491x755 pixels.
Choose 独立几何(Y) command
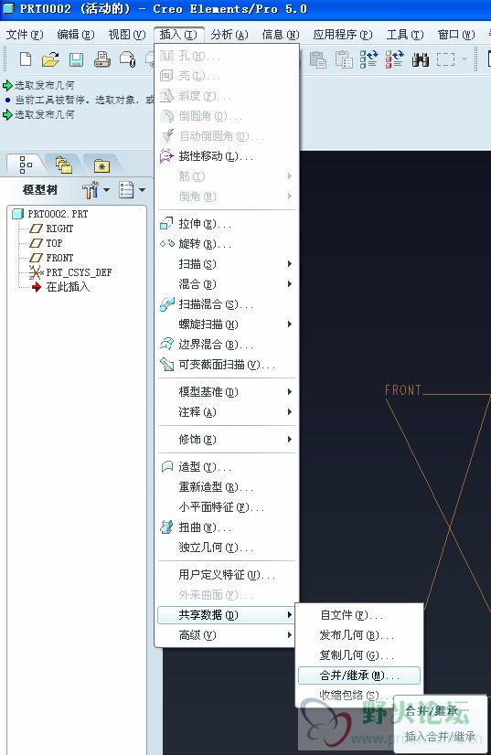coord(226,548)
